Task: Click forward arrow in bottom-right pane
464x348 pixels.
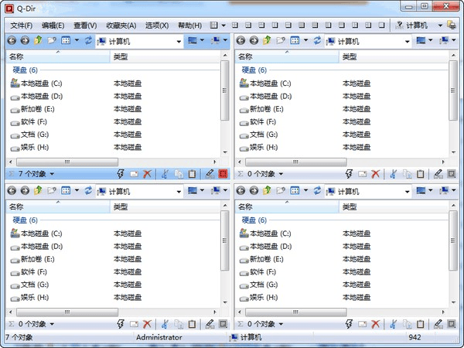Action: point(254,190)
